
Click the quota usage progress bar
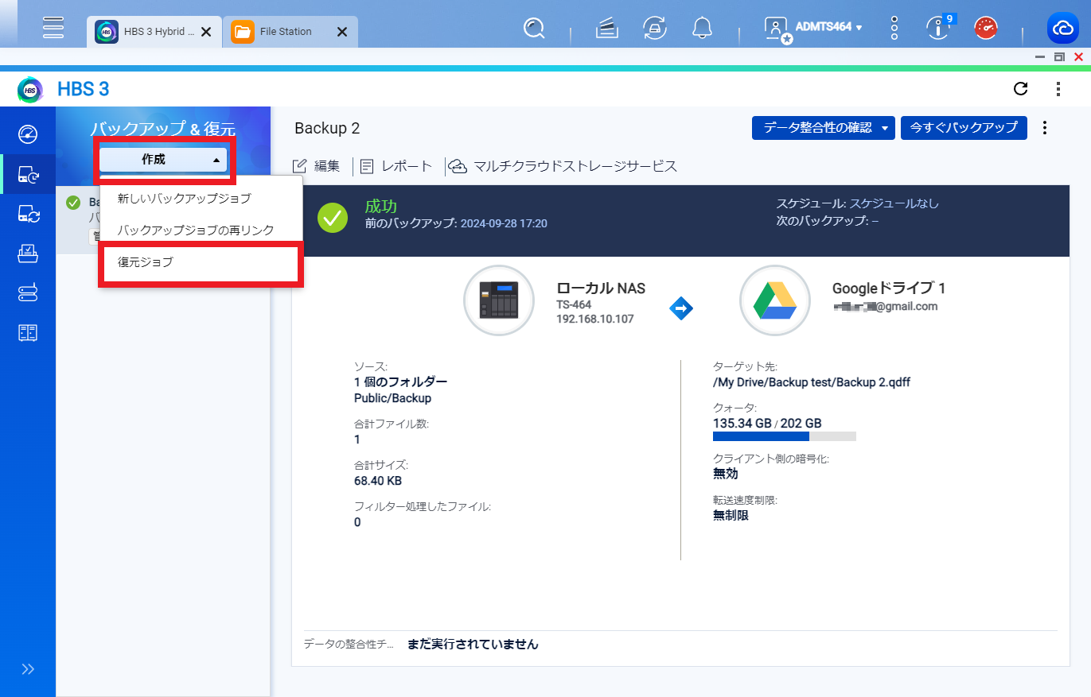785,436
